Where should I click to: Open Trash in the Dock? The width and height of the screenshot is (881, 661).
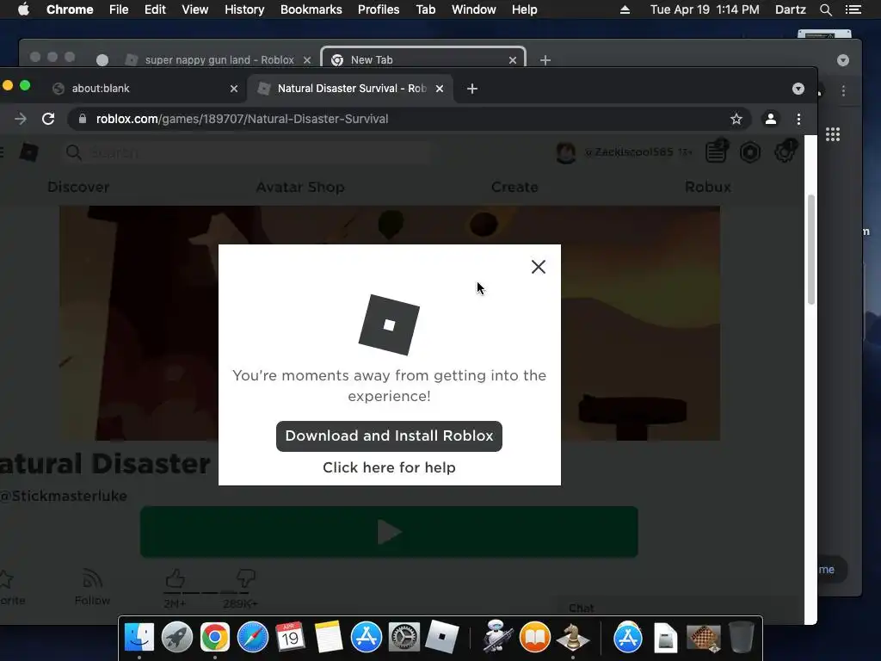(741, 638)
